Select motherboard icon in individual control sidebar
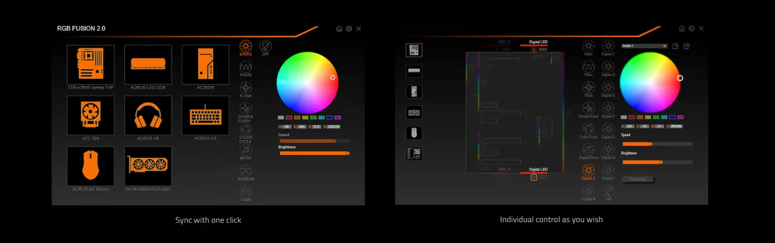Screen dimensions: 775x243 click(x=414, y=50)
